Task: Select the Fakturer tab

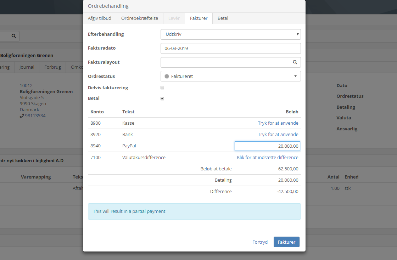Action: [x=198, y=18]
